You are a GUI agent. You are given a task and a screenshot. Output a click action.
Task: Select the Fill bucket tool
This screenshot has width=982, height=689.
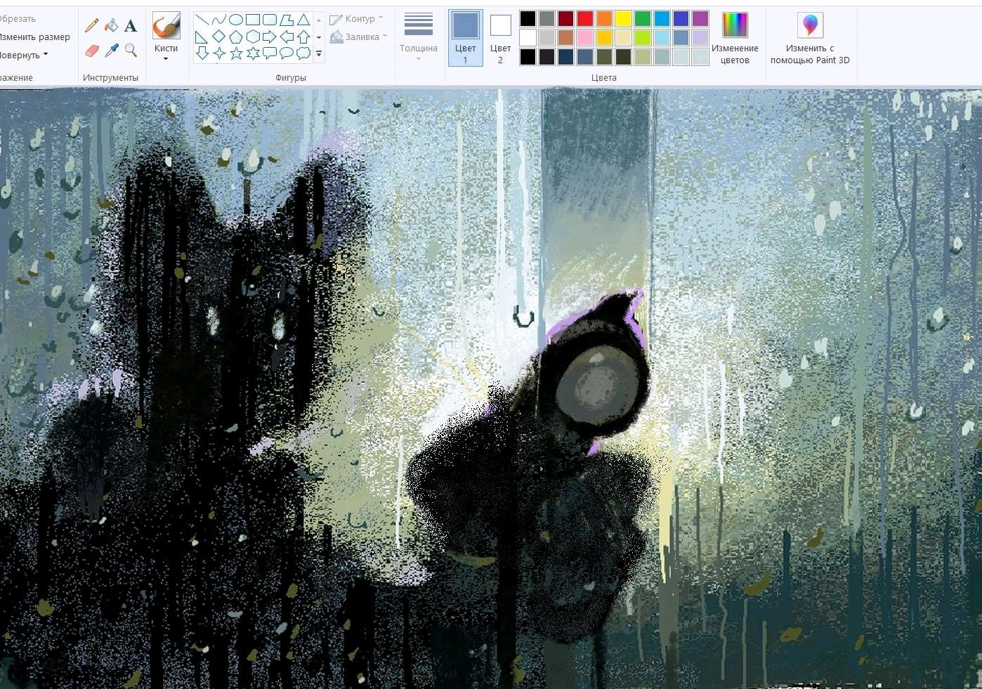click(x=111, y=26)
